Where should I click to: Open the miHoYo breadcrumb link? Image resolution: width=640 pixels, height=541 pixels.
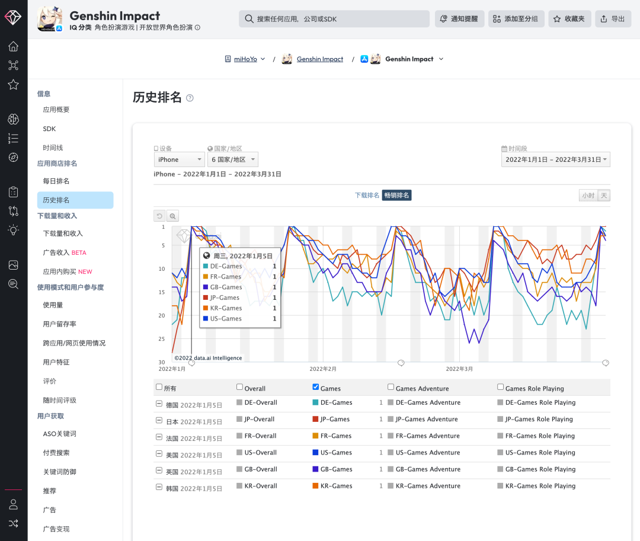tap(246, 59)
